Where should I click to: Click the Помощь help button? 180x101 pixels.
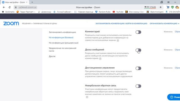(174, 97)
